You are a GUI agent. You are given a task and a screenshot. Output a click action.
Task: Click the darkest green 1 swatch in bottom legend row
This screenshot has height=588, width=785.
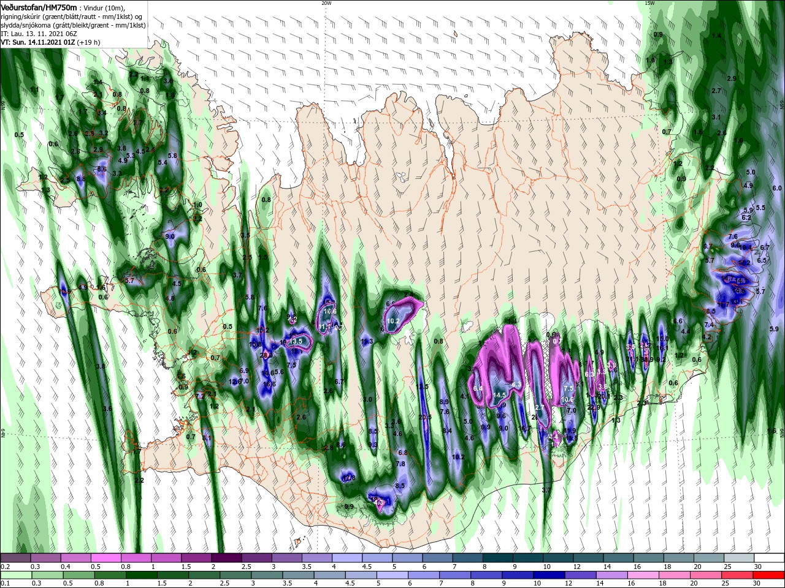pos(141,575)
